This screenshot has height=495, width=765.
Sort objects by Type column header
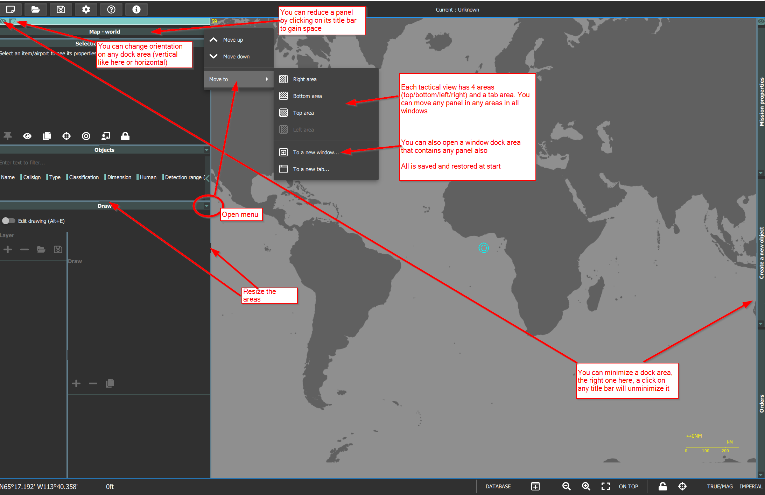point(57,177)
